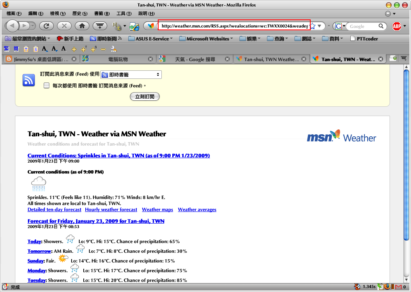Open the feed reader 即時書籤 dropdown
The width and height of the screenshot is (411, 292).
click(x=131, y=75)
